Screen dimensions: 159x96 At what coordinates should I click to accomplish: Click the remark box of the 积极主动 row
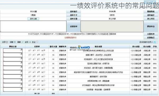pyautogui.click(x=13, y=55)
